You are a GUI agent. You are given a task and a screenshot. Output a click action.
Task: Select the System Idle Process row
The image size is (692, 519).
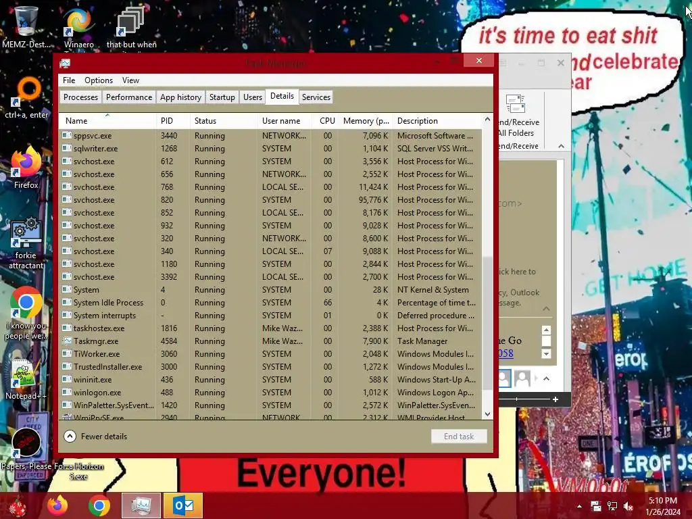click(x=270, y=302)
